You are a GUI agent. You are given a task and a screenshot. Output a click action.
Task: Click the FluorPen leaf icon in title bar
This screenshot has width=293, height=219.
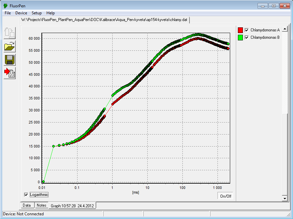pyautogui.click(x=6, y=6)
